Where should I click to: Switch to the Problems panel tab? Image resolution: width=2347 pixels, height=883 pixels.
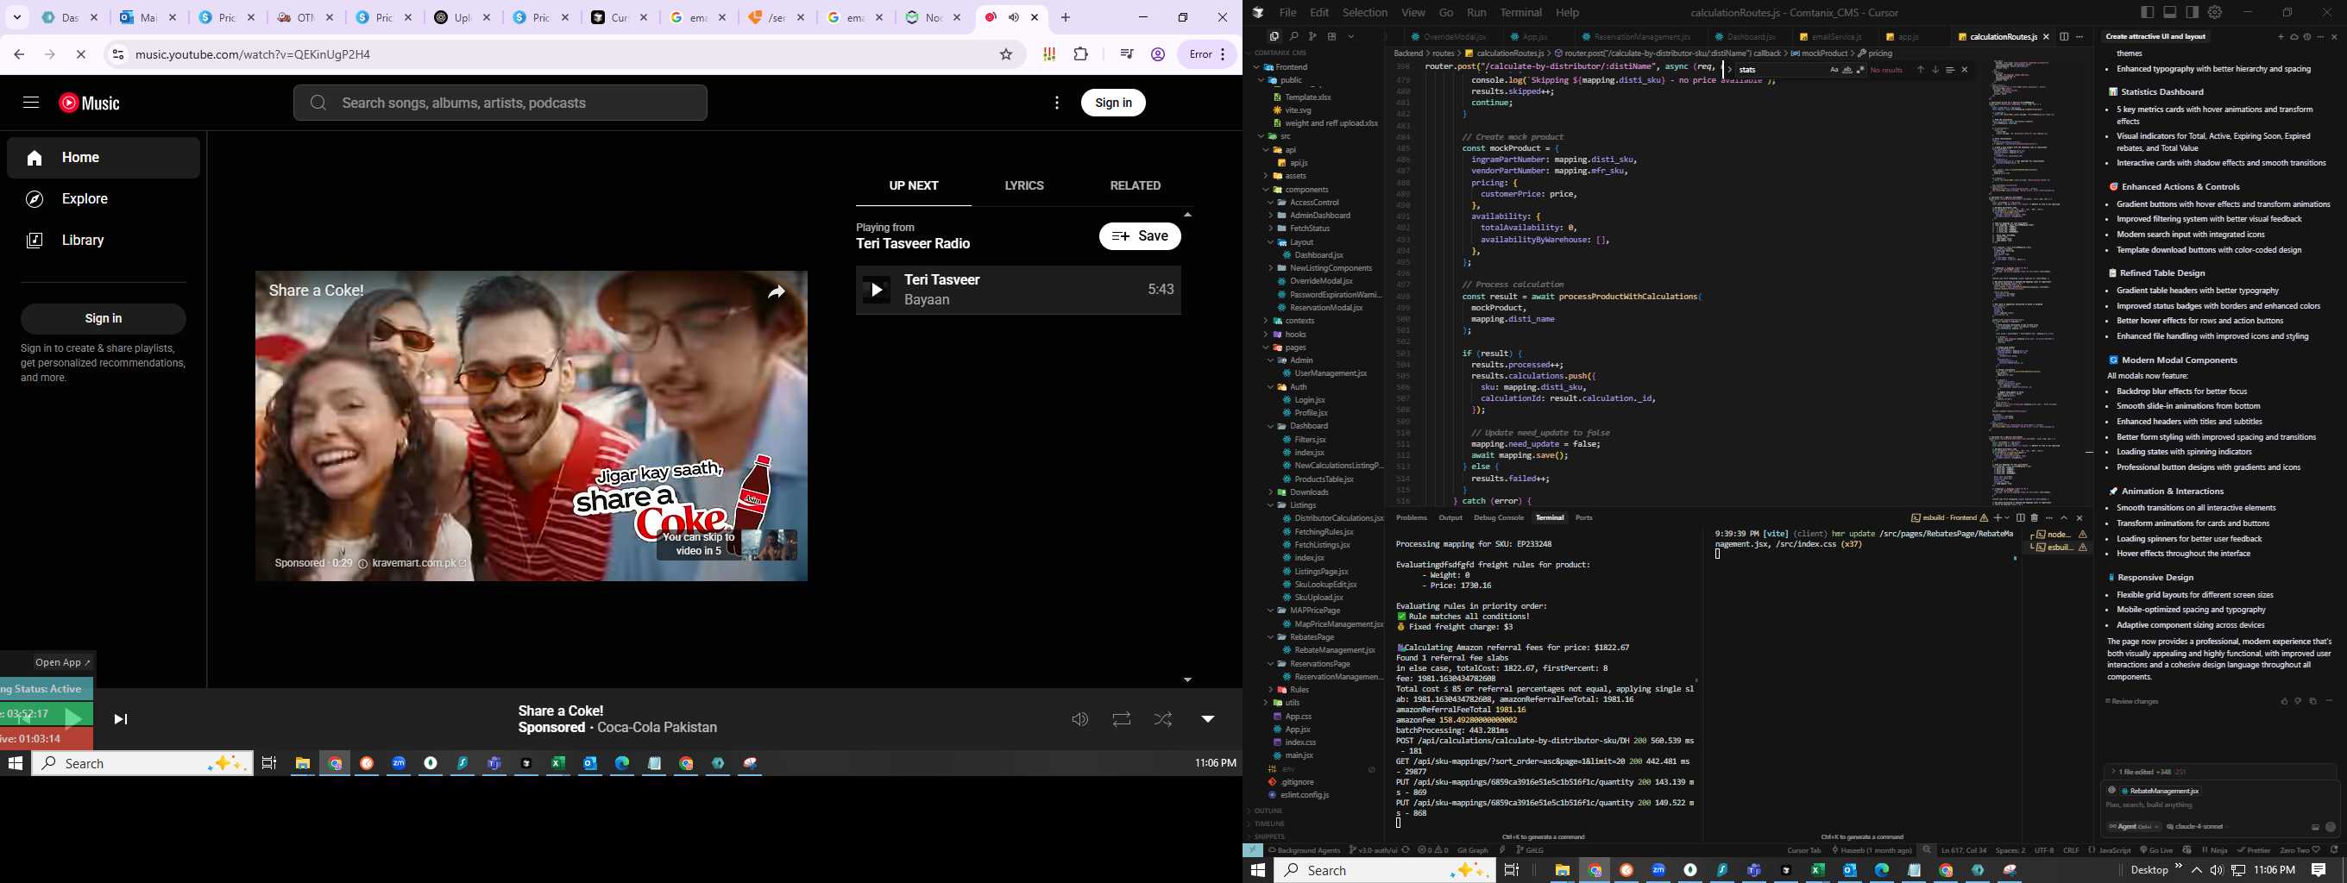point(1412,518)
